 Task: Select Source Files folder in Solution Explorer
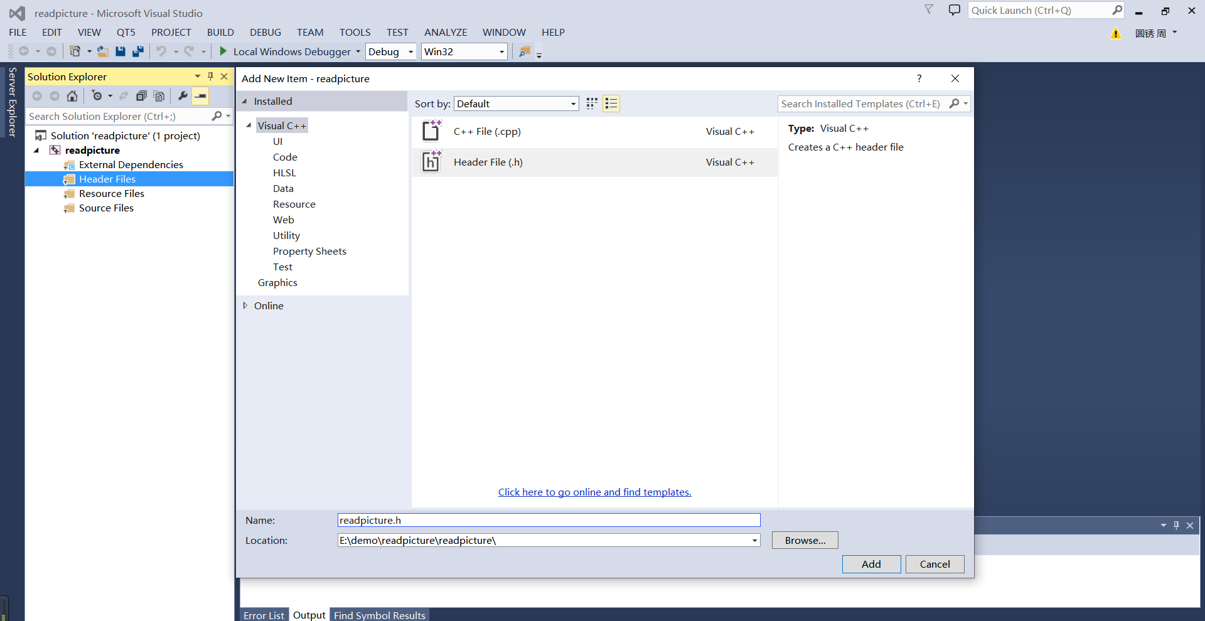[x=106, y=208]
